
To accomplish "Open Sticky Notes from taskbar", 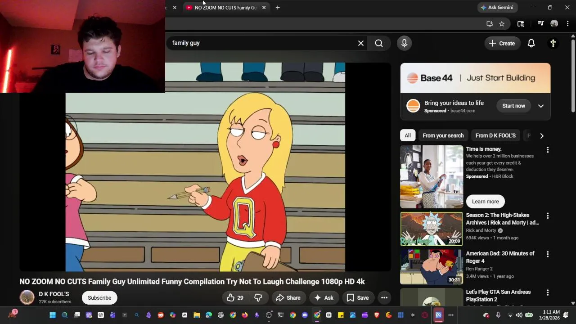I will (341, 315).
